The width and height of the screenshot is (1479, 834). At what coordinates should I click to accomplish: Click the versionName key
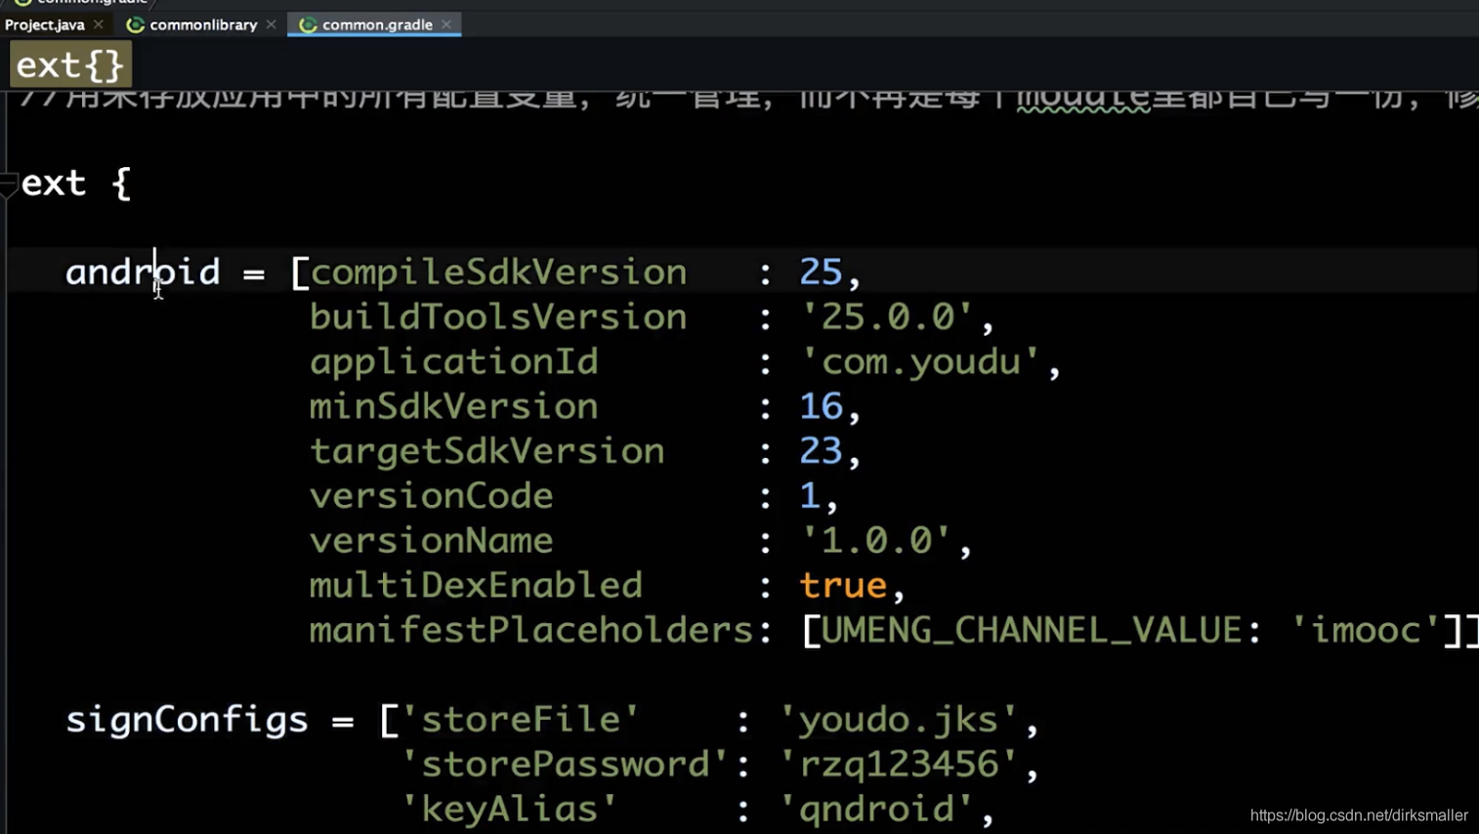click(431, 541)
